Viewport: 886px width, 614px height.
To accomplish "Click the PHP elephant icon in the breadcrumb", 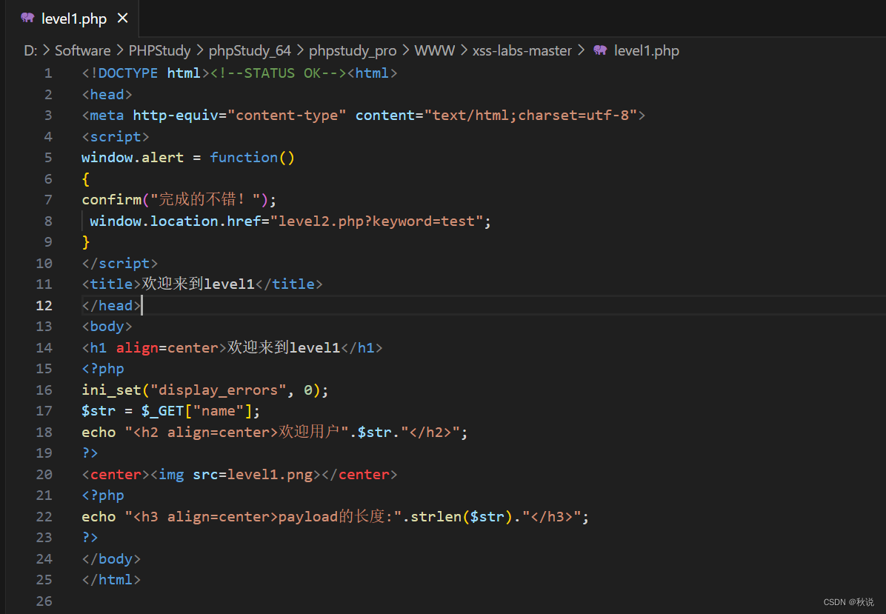I will pyautogui.click(x=600, y=50).
